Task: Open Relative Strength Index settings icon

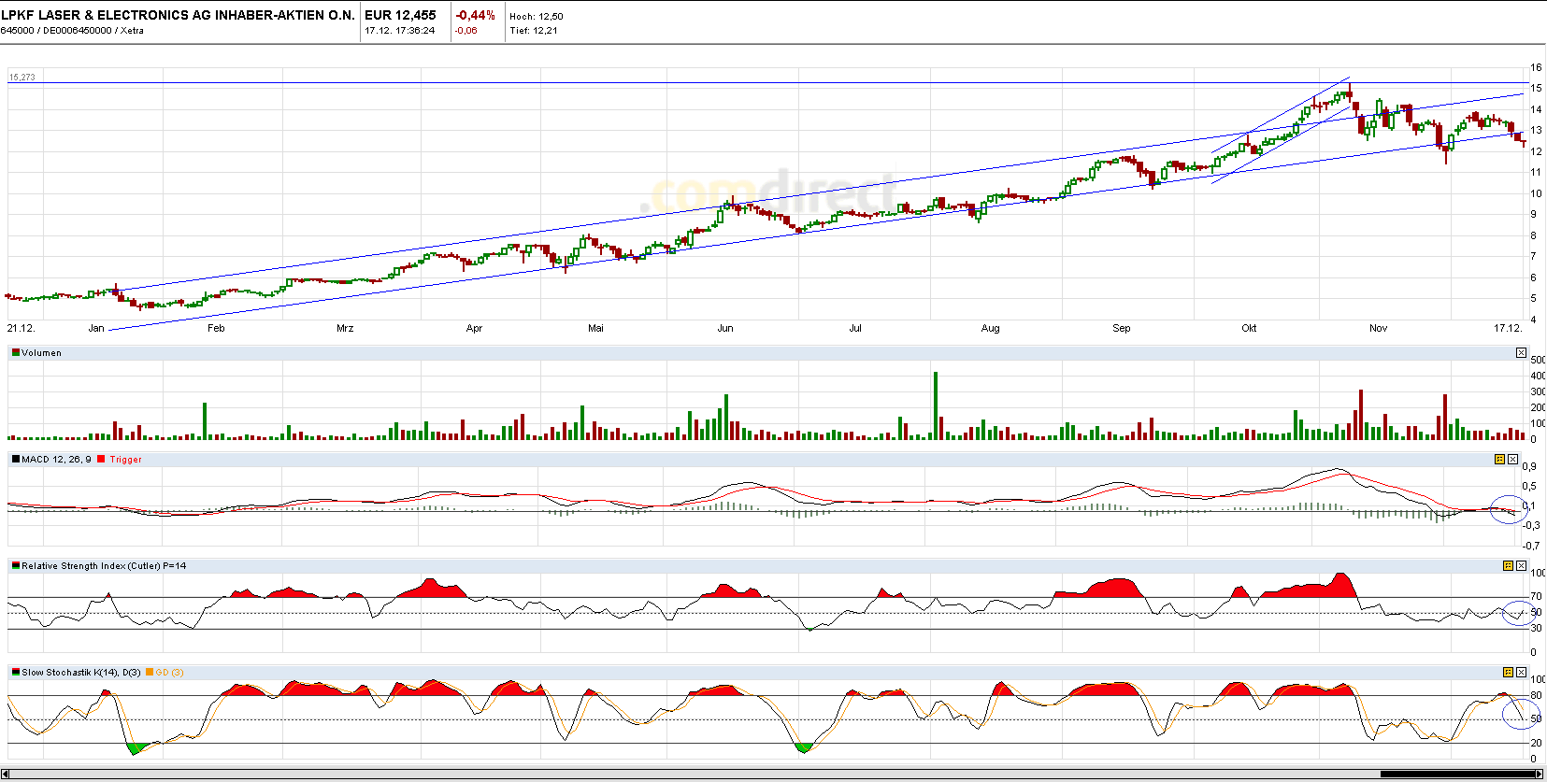Action: click(1508, 565)
